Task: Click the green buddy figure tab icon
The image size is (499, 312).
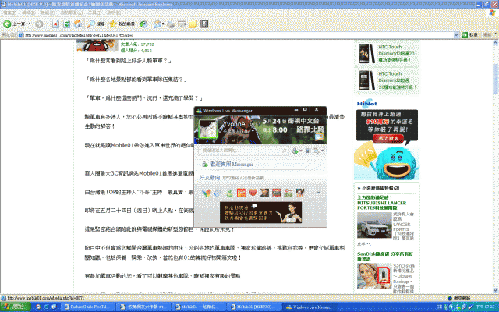Action: point(229,193)
